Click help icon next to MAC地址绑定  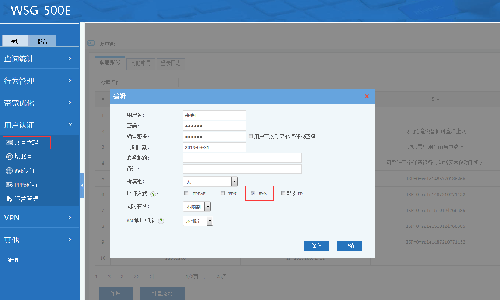tap(161, 221)
